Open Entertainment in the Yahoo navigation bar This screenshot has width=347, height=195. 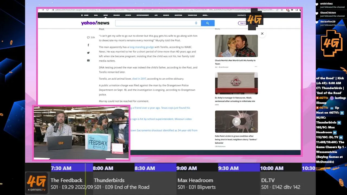(x=143, y=15)
